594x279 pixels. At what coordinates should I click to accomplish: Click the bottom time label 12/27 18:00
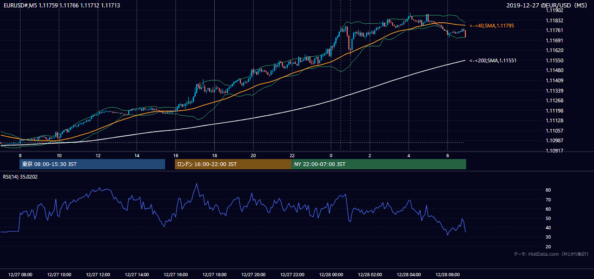pyautogui.click(x=214, y=275)
